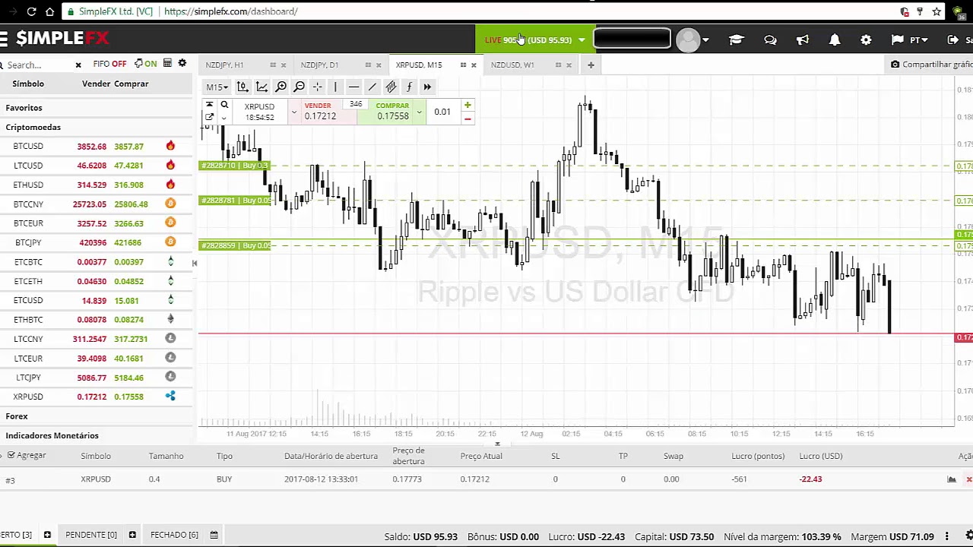Pop out the chart to new window
973x547 pixels.
point(209,116)
